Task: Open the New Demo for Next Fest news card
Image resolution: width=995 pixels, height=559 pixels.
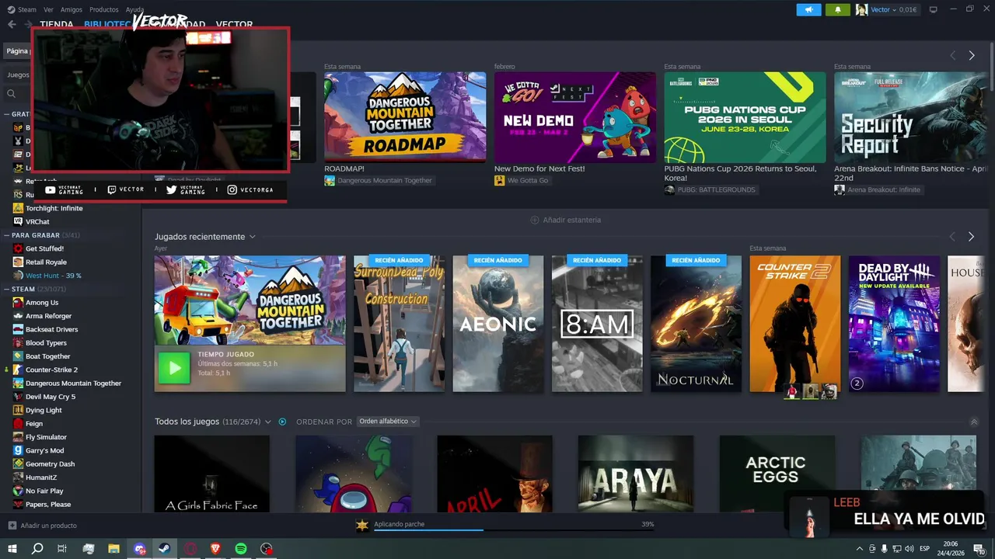Action: click(x=575, y=117)
